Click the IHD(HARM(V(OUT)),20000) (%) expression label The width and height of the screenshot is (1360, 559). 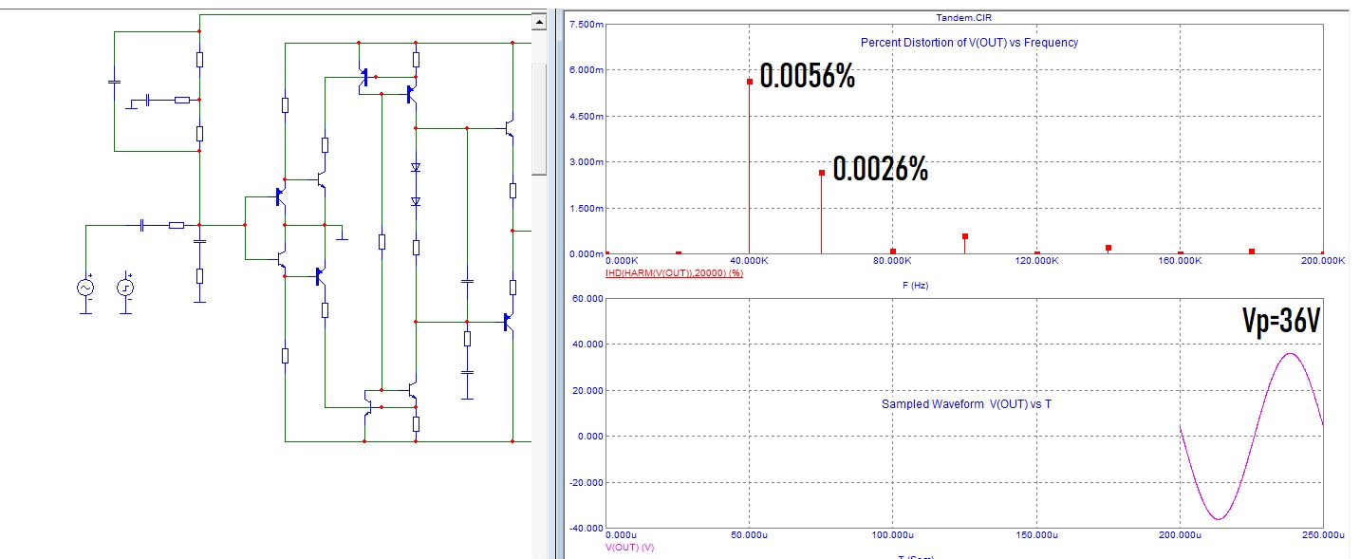674,272
